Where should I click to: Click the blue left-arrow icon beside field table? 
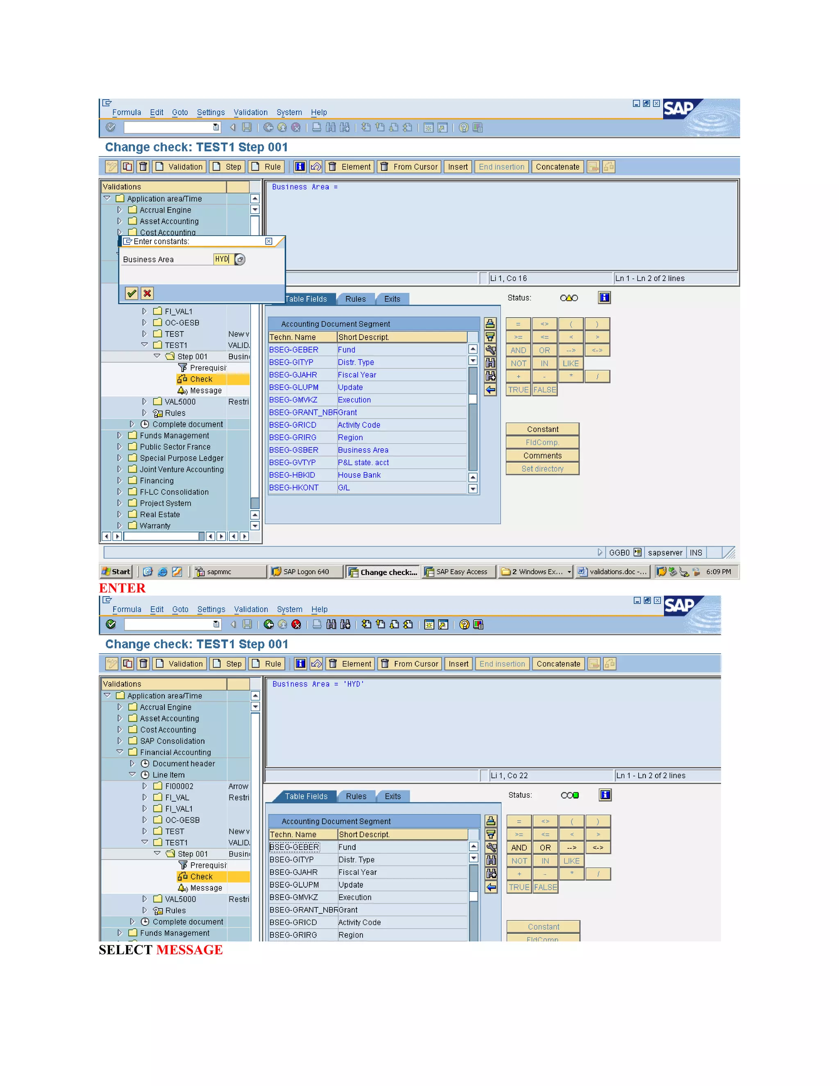[x=490, y=390]
